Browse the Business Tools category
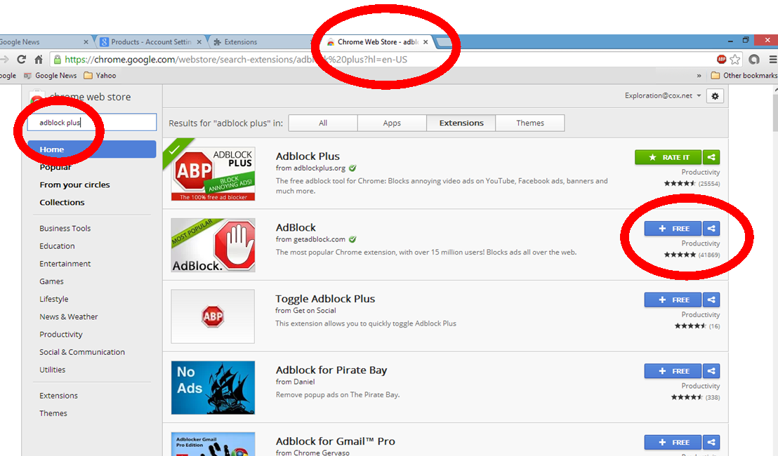The height and width of the screenshot is (456, 778). [x=65, y=228]
